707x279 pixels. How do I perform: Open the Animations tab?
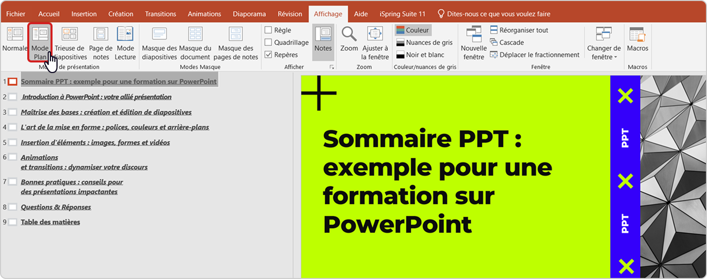[205, 14]
